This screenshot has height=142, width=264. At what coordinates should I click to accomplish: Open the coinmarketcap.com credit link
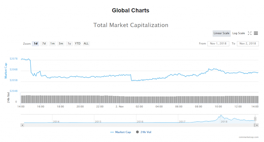(249, 137)
